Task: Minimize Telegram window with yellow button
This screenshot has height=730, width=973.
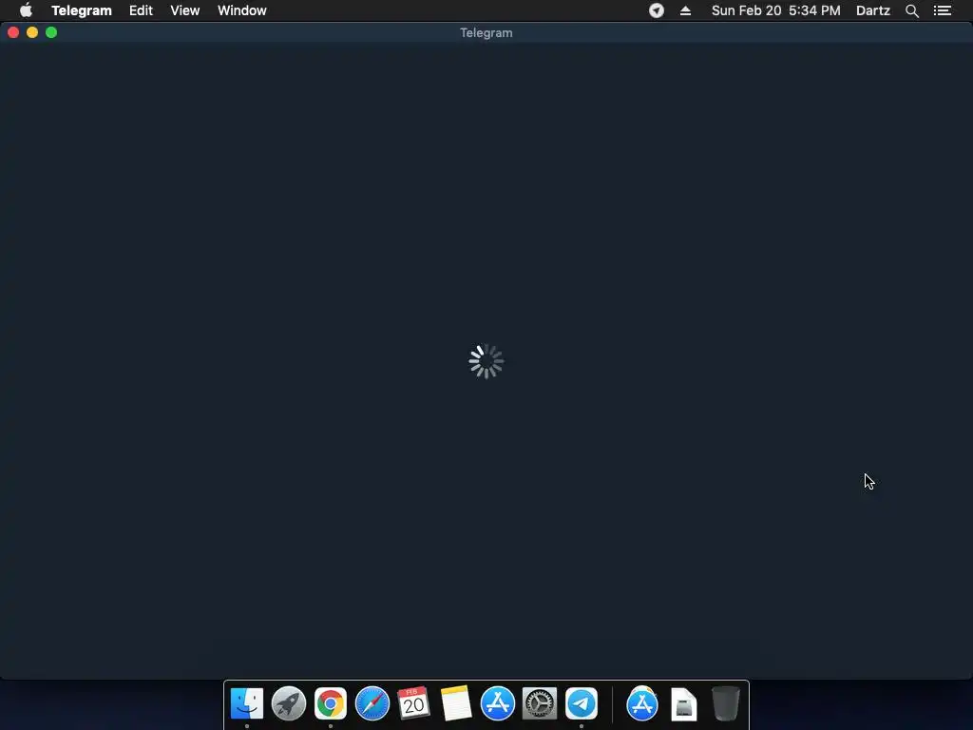Action: coord(32,32)
